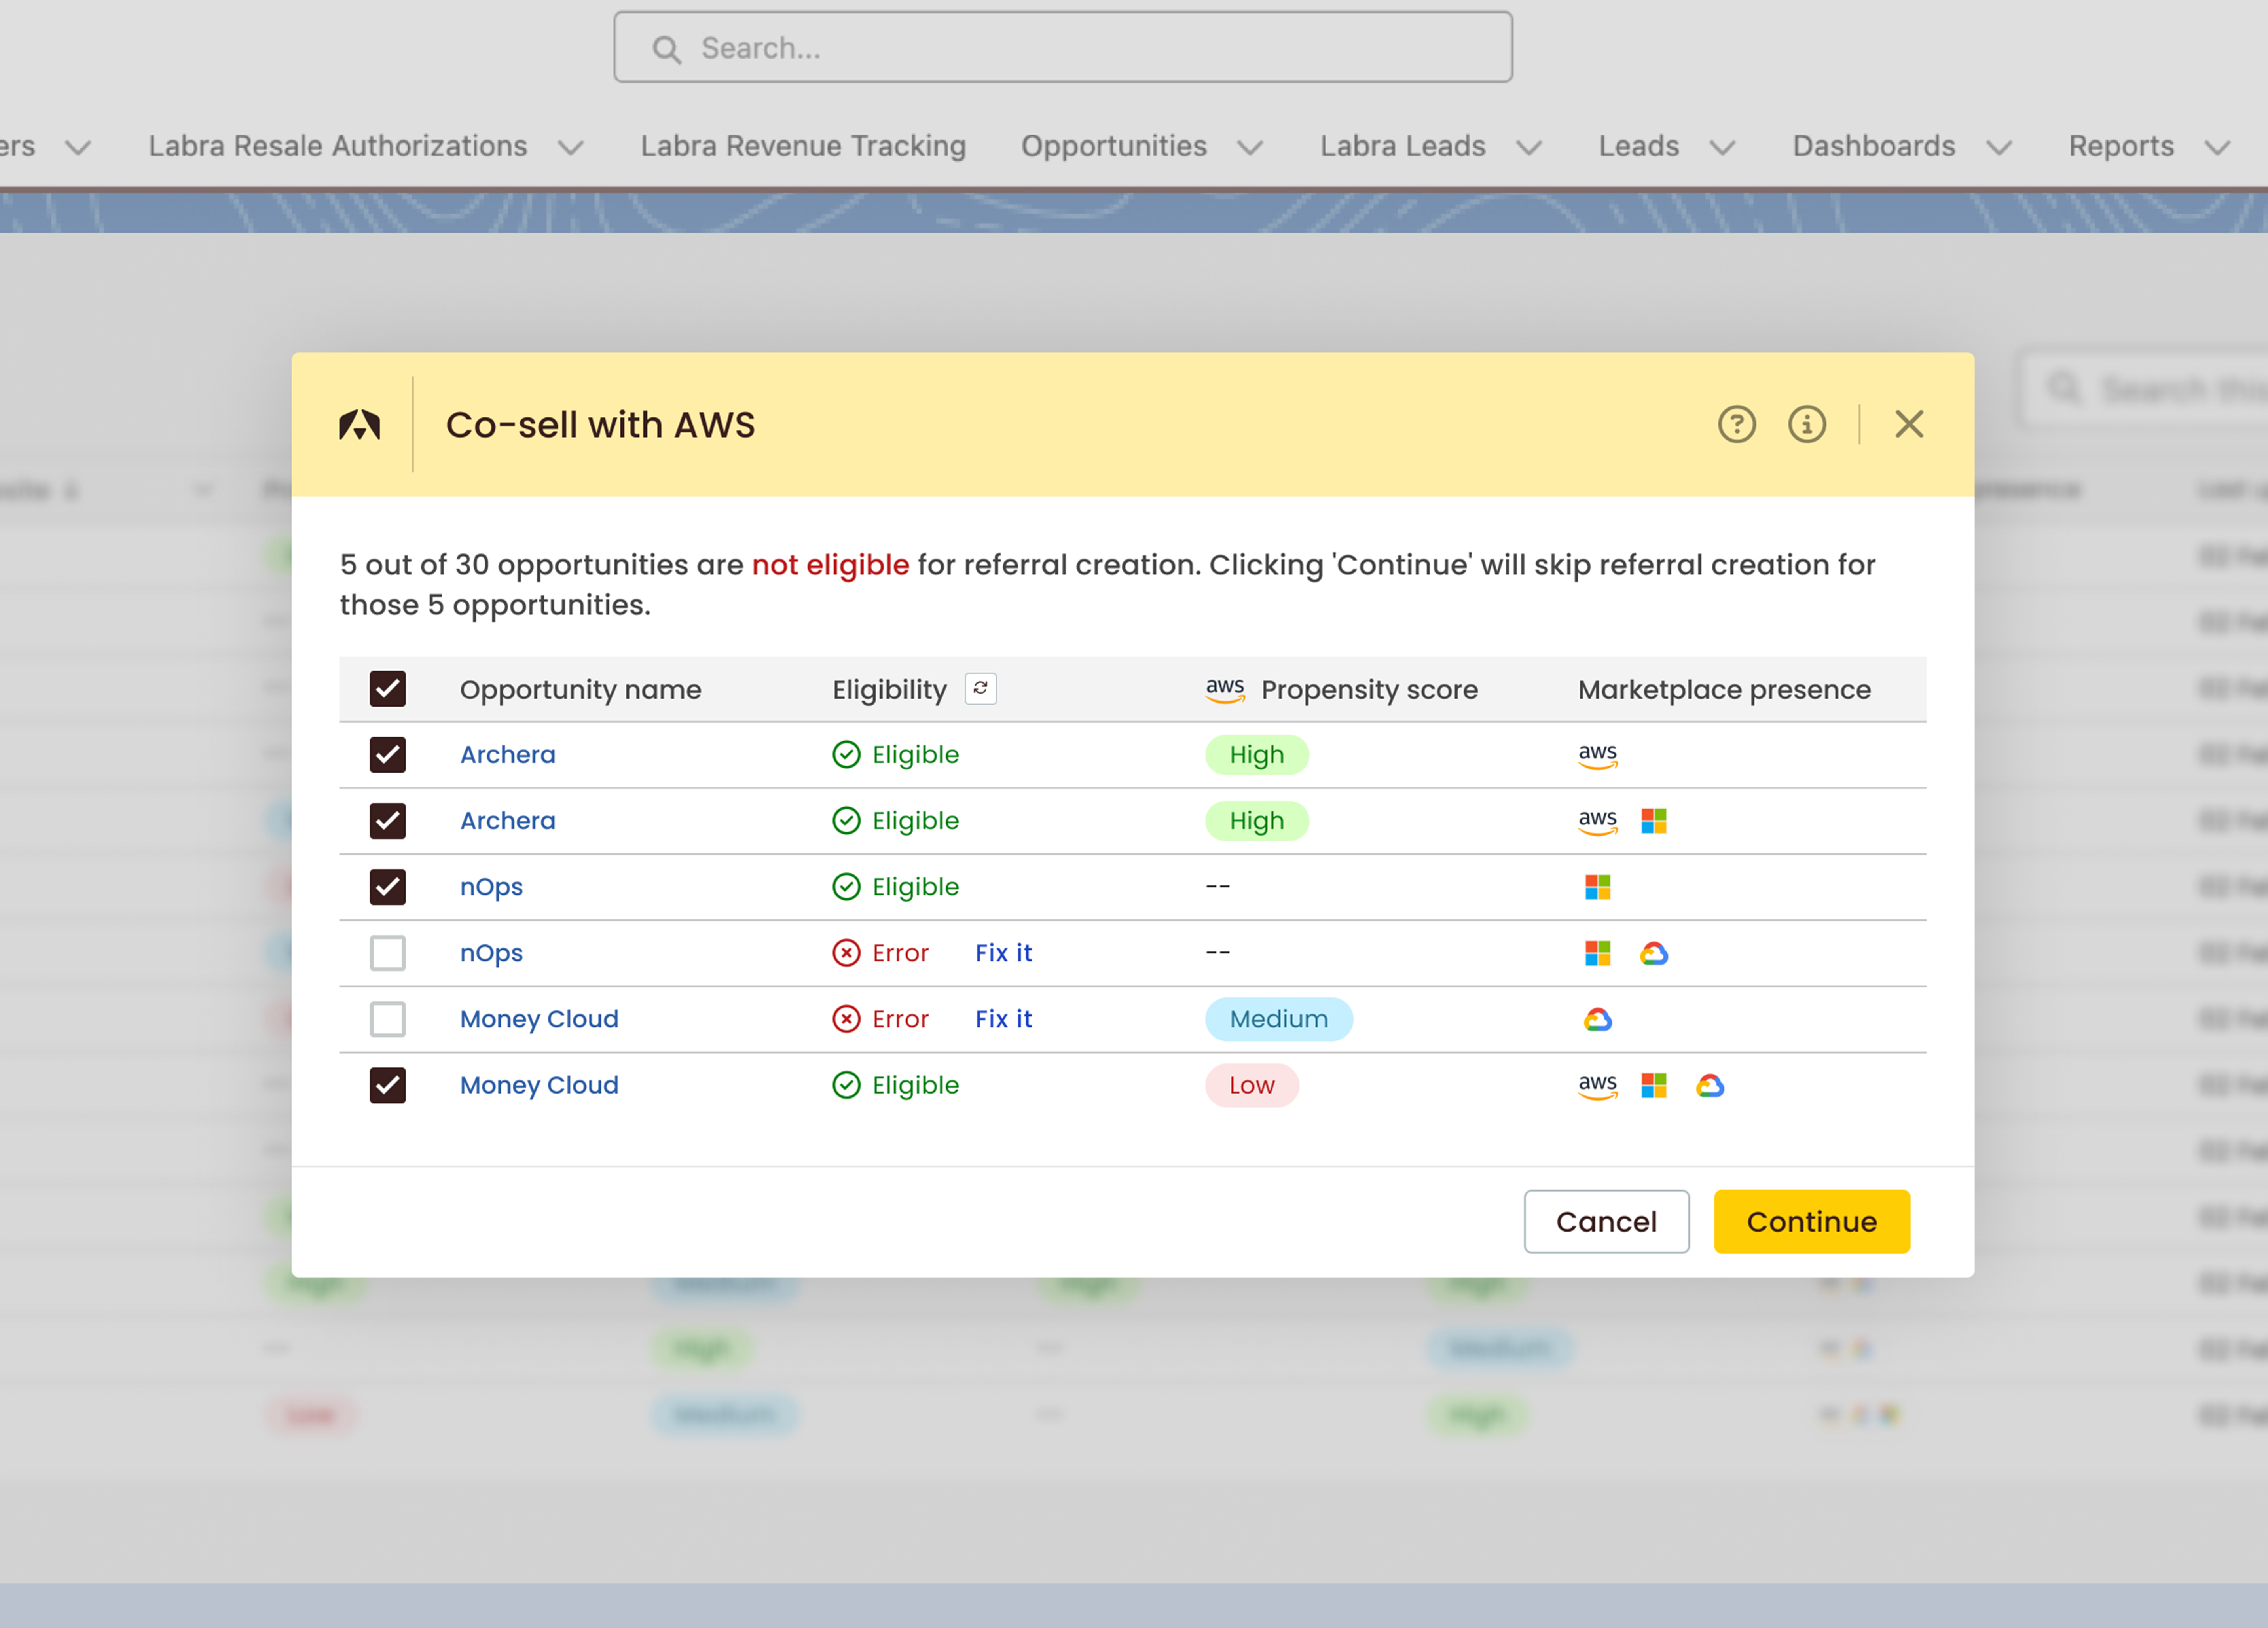Click Microsoft icon in eligible nOps row
The width and height of the screenshot is (2268, 1628).
coord(1597,887)
